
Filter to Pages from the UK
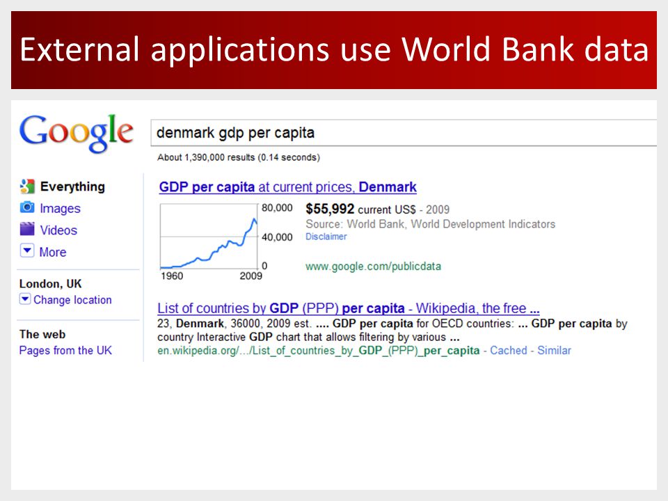click(65, 350)
